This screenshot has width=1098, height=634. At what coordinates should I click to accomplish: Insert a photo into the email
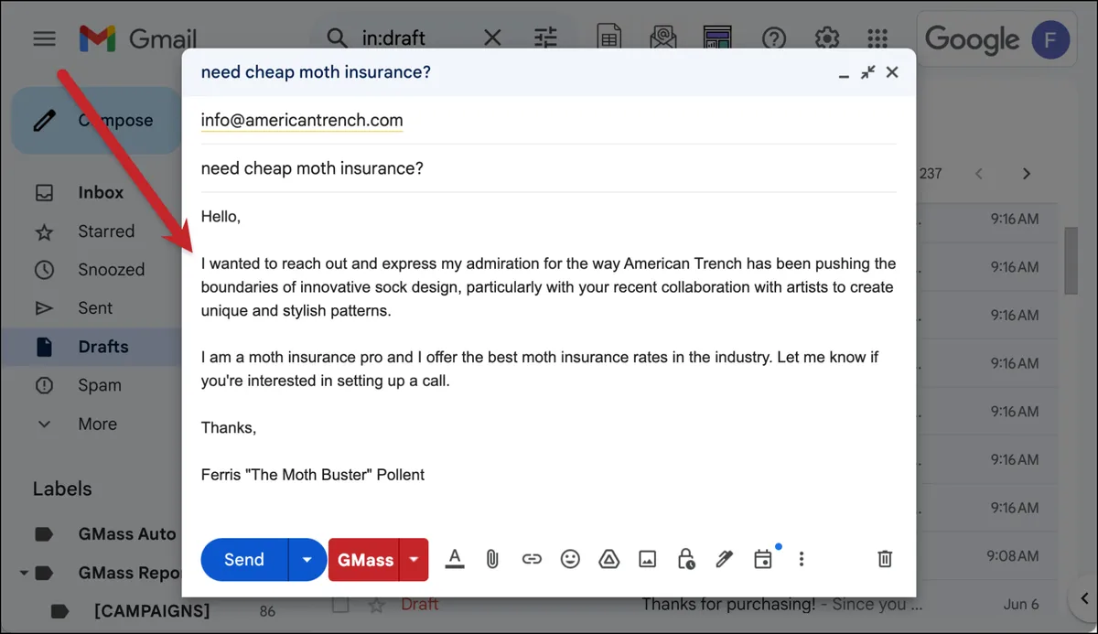coord(647,559)
